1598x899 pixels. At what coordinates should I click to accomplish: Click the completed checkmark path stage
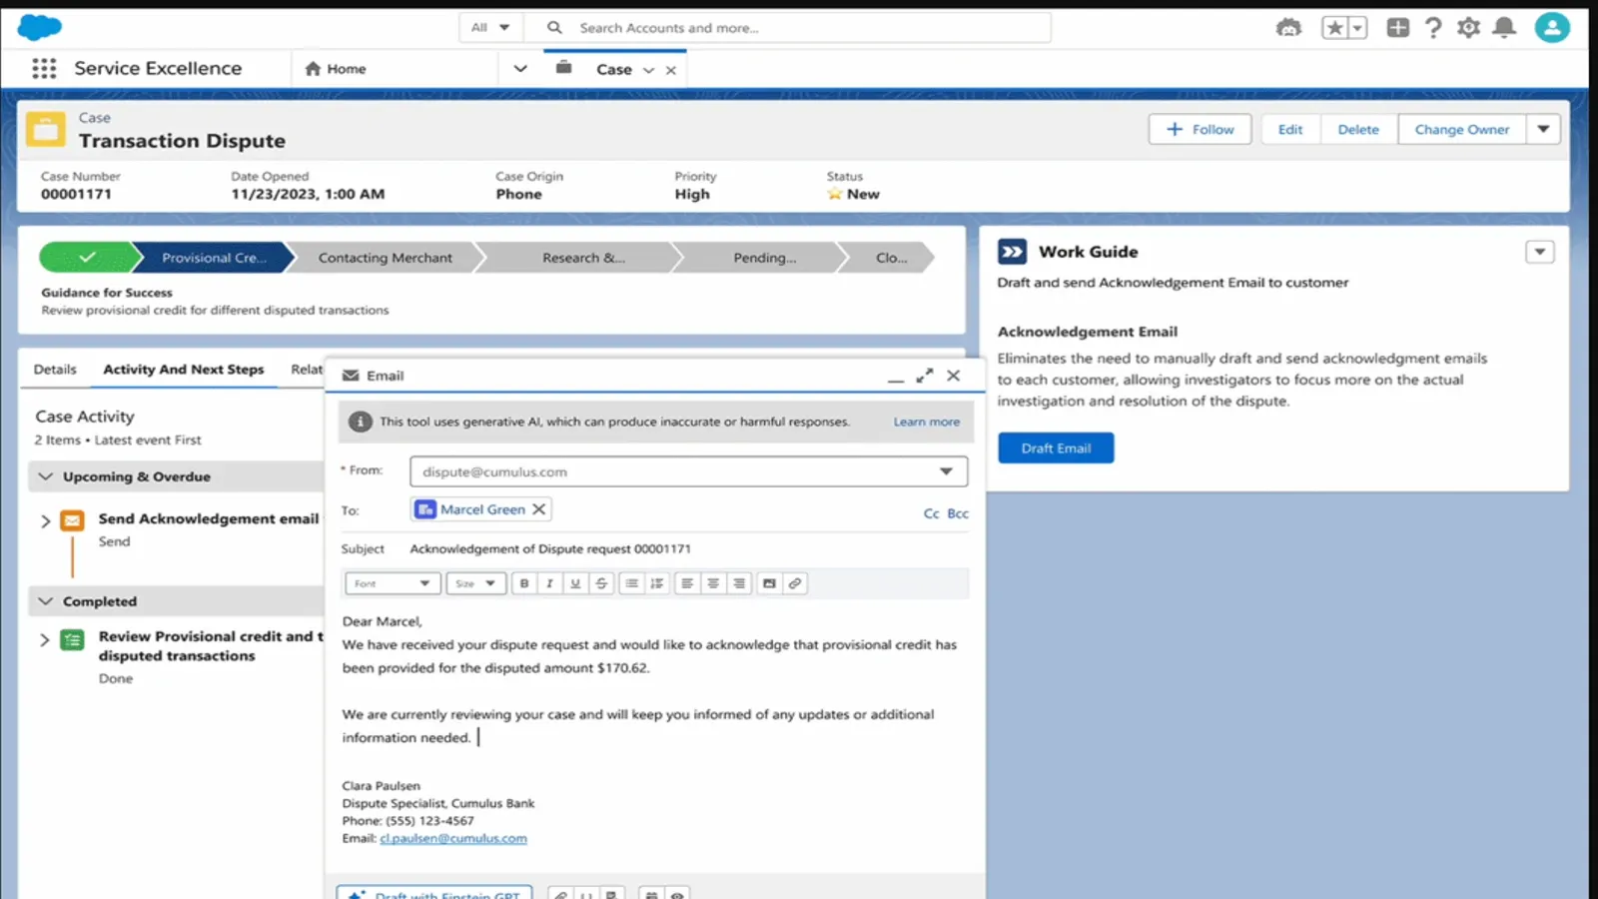[87, 258]
